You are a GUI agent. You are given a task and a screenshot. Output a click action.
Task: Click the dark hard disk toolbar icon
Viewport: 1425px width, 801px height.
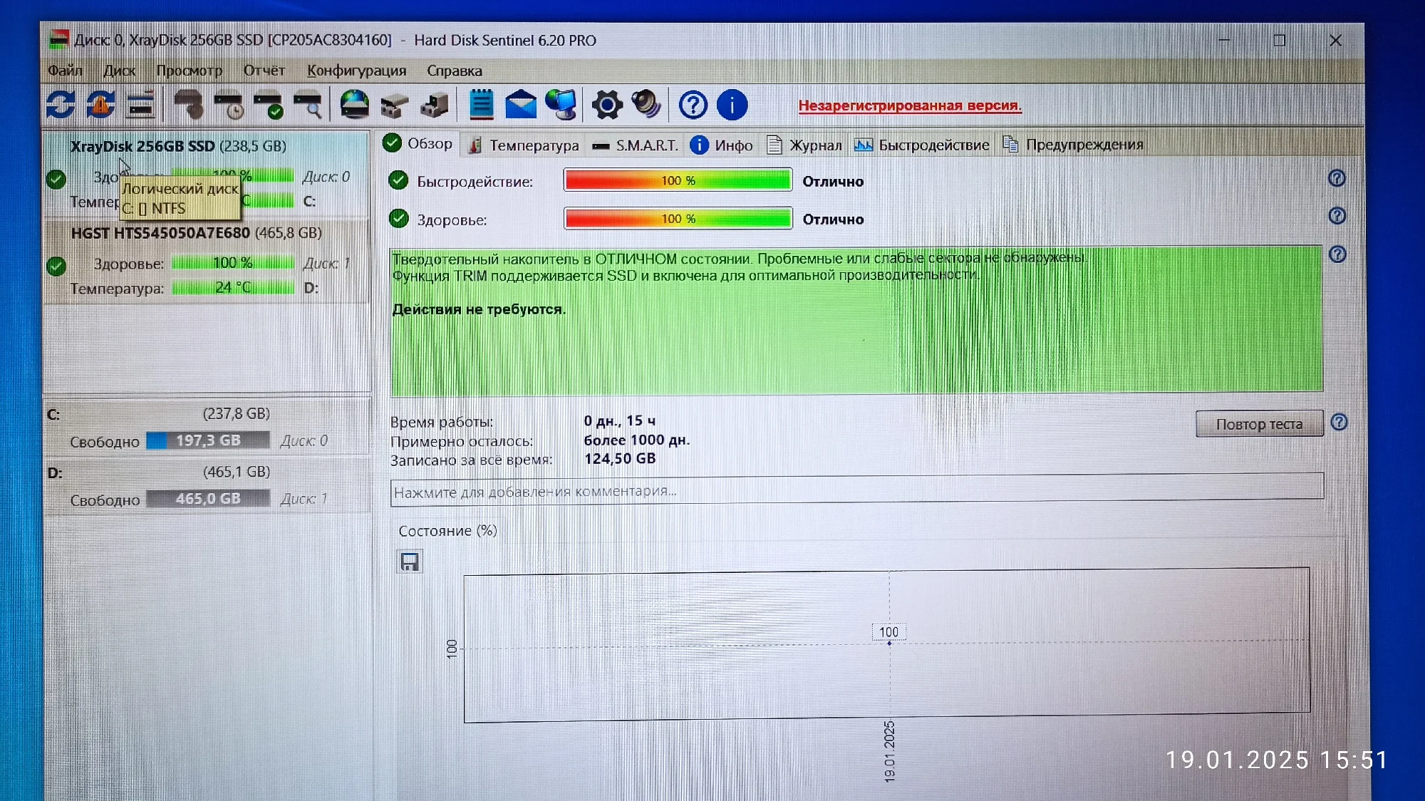[x=188, y=105]
